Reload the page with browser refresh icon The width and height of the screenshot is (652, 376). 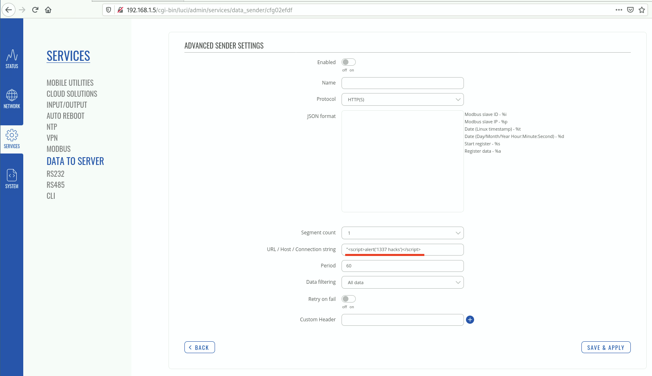click(x=35, y=10)
